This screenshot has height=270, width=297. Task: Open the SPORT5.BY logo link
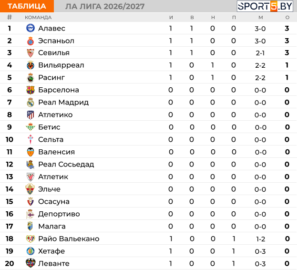(265, 6)
